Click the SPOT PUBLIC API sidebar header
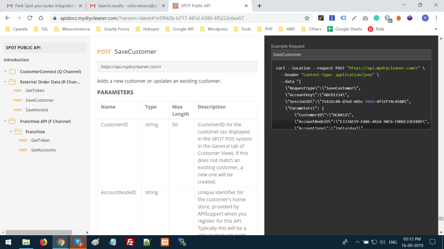444x249 pixels. [45, 48]
